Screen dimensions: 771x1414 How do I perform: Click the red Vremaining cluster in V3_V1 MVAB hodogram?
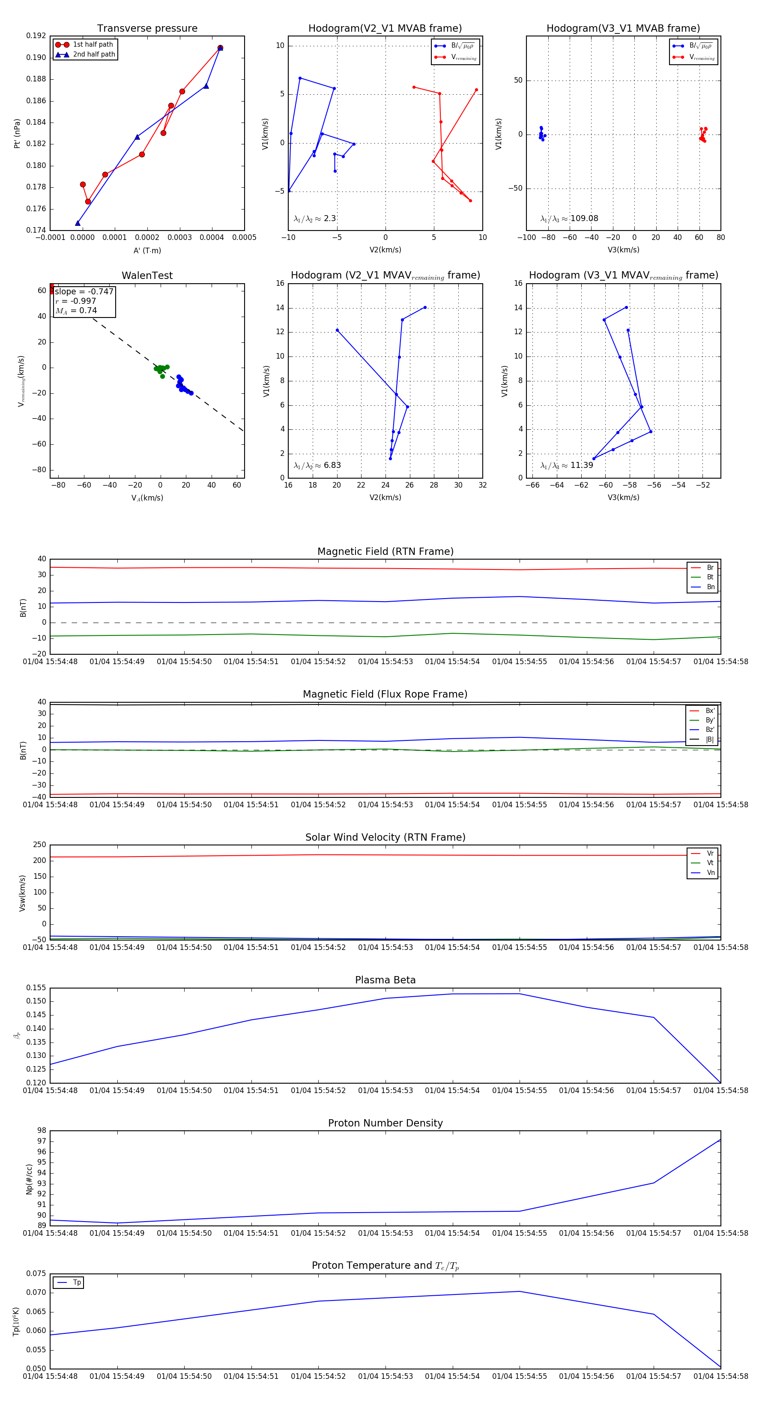point(702,135)
